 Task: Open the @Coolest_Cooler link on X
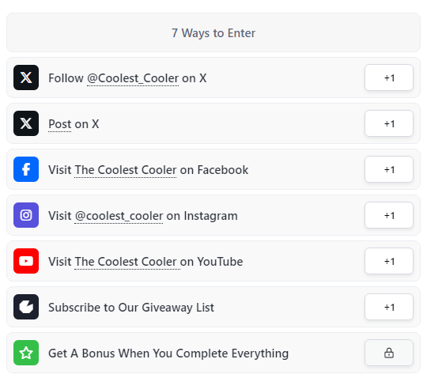click(x=133, y=78)
